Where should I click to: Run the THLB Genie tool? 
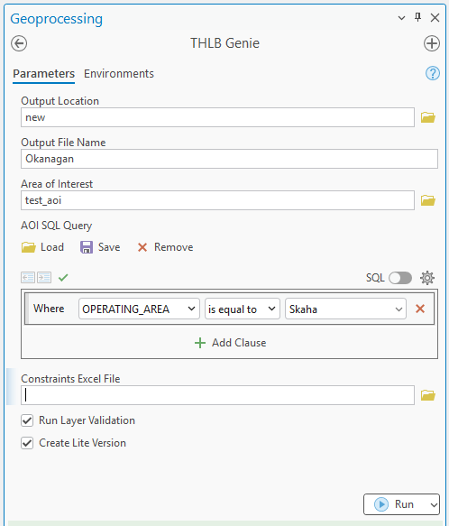click(394, 504)
